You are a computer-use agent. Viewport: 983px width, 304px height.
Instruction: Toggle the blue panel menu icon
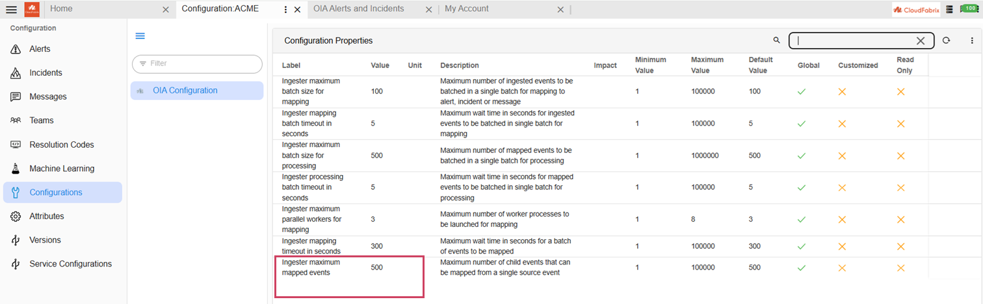click(x=140, y=36)
